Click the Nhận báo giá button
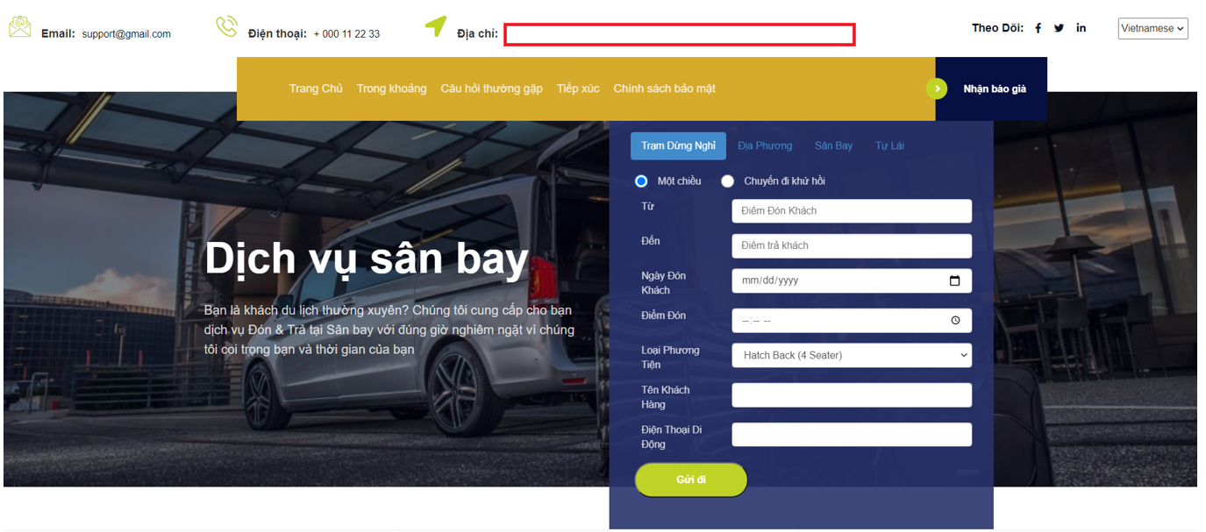The height and width of the screenshot is (532, 1206). [x=994, y=89]
